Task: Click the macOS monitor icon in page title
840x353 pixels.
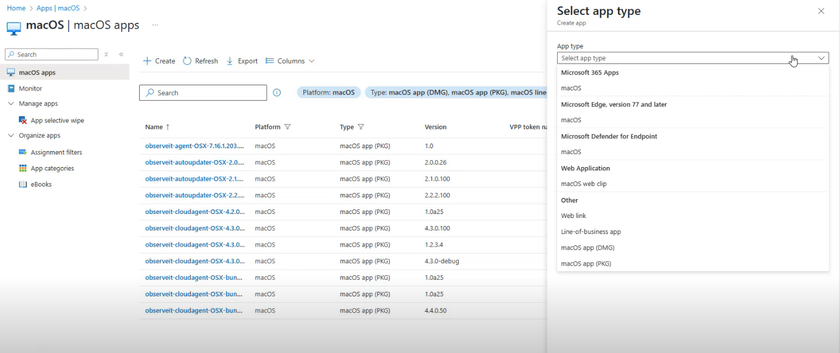Action: 14,27
